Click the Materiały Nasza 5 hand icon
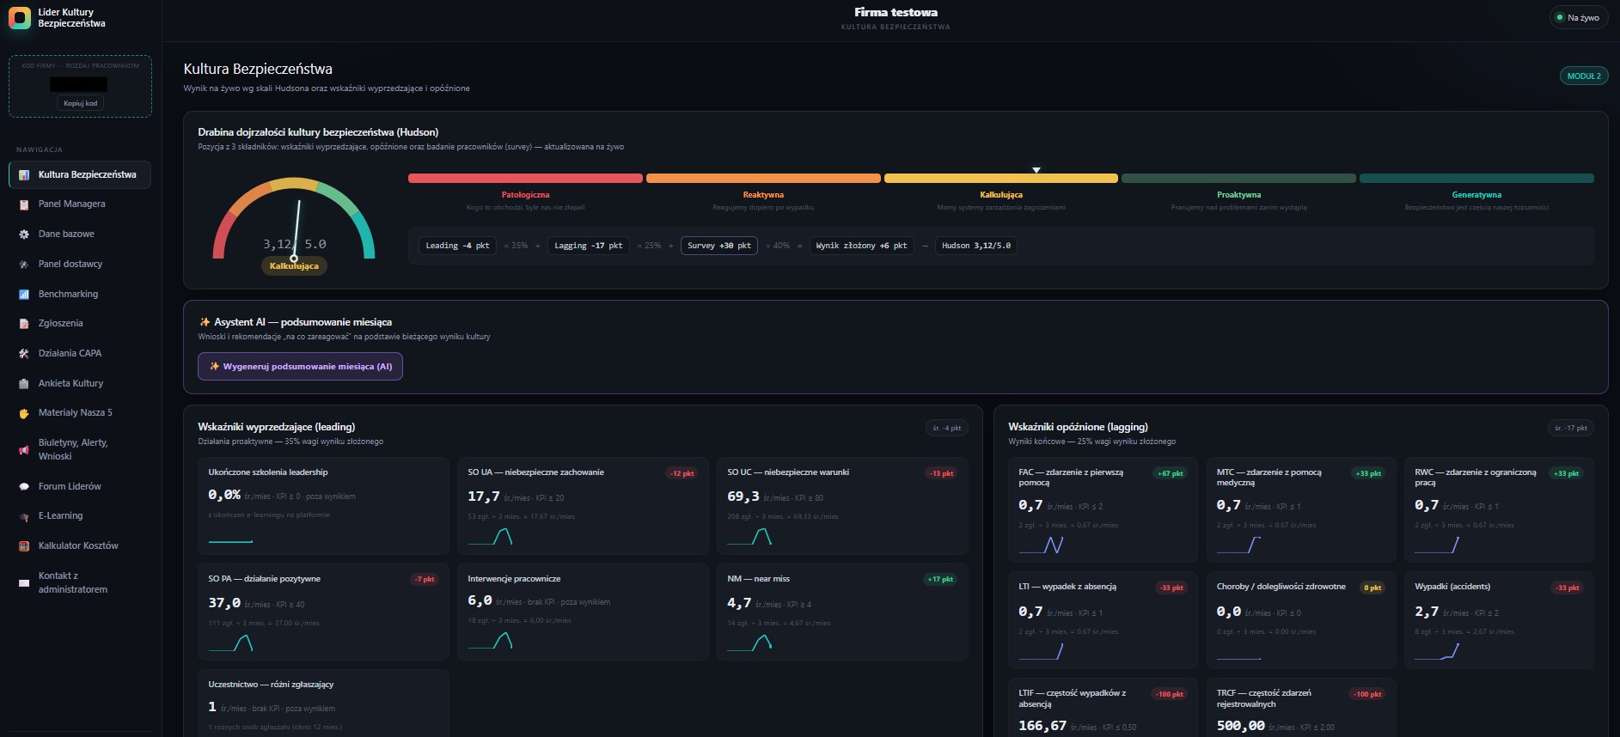Image resolution: width=1620 pixels, height=737 pixels. [x=24, y=413]
